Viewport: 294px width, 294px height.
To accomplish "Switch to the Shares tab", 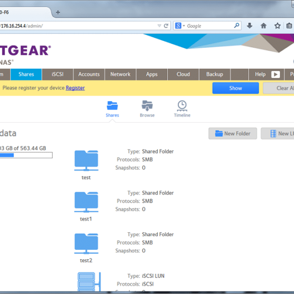I will coord(26,74).
